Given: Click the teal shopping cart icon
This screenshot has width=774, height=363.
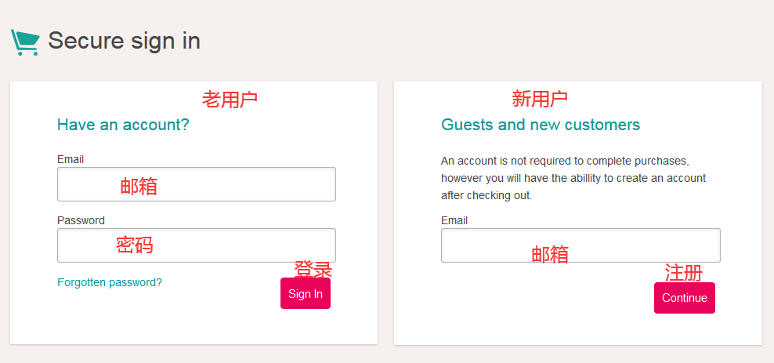Looking at the screenshot, I should pos(24,42).
